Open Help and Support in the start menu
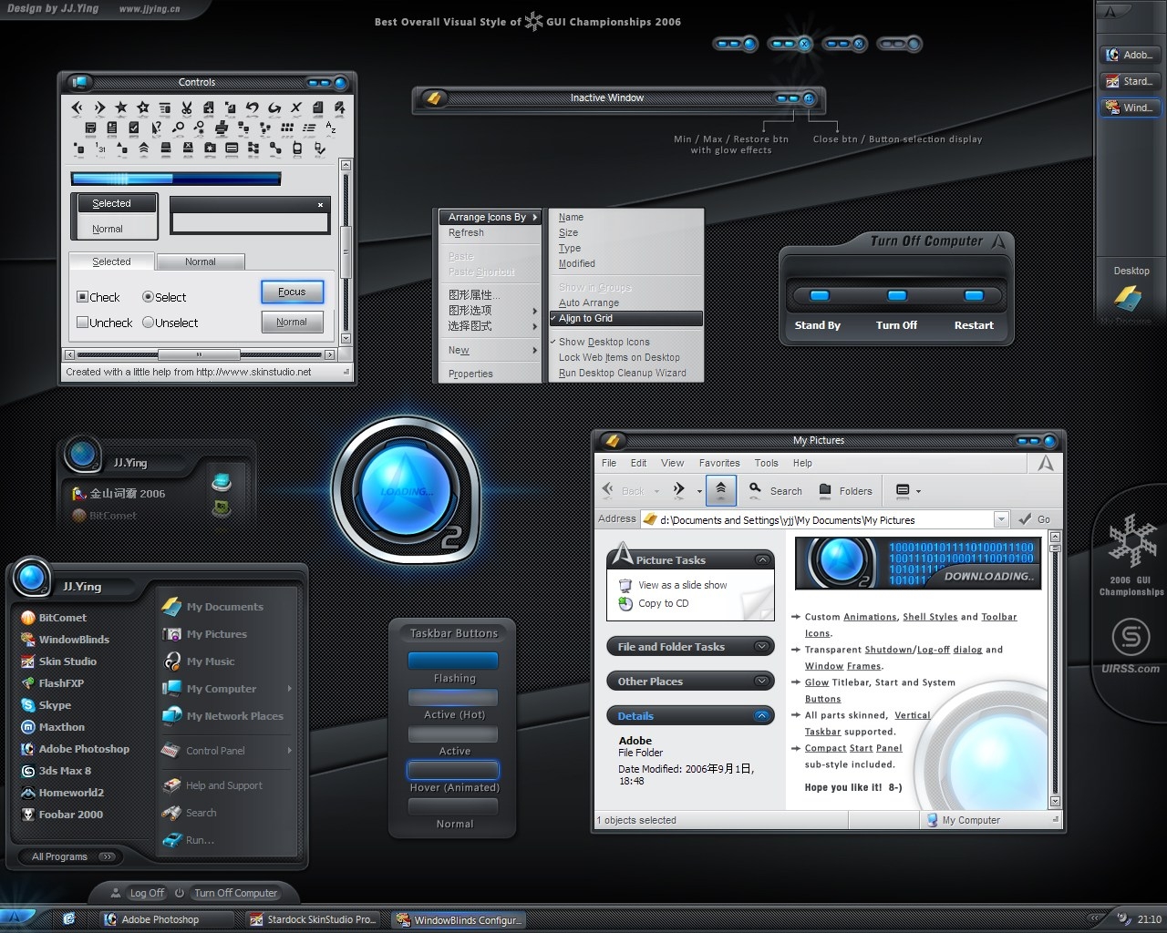The height and width of the screenshot is (933, 1167). [212, 785]
